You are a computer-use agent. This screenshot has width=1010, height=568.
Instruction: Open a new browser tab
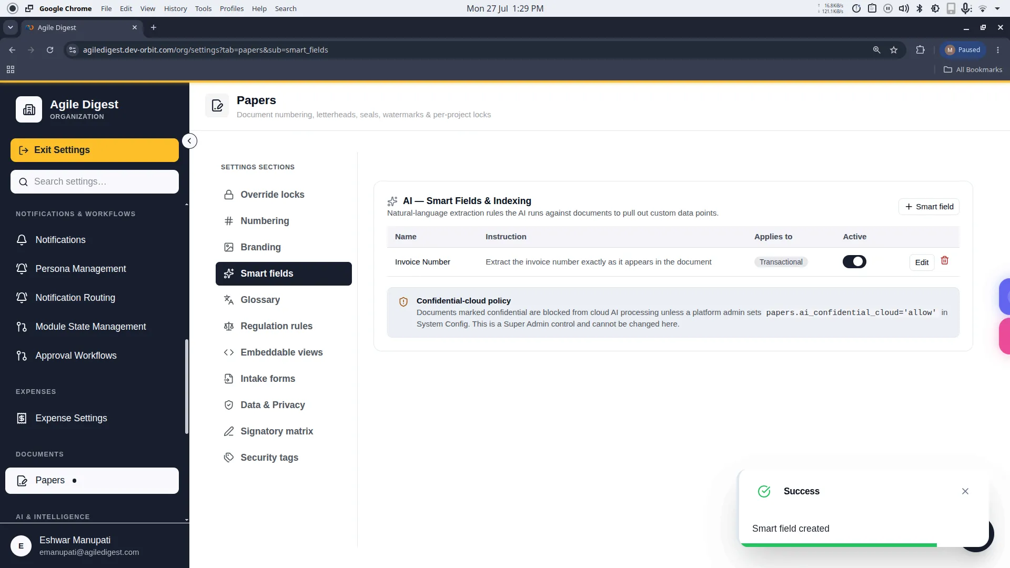(x=154, y=27)
